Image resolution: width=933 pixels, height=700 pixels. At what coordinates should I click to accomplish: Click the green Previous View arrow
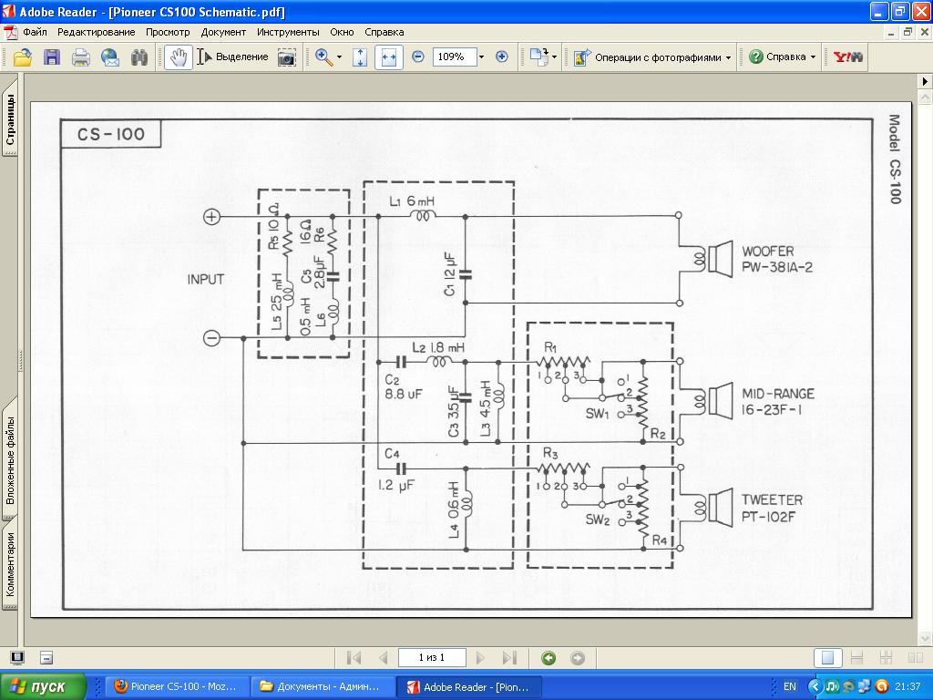pos(549,657)
